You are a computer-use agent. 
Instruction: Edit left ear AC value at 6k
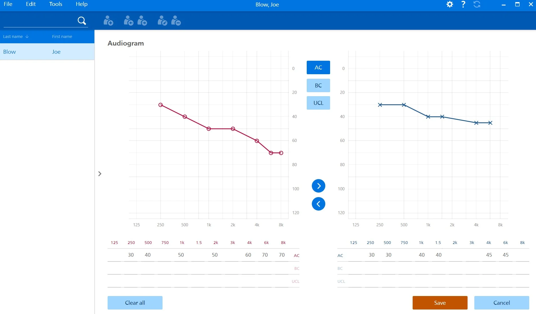point(506,255)
